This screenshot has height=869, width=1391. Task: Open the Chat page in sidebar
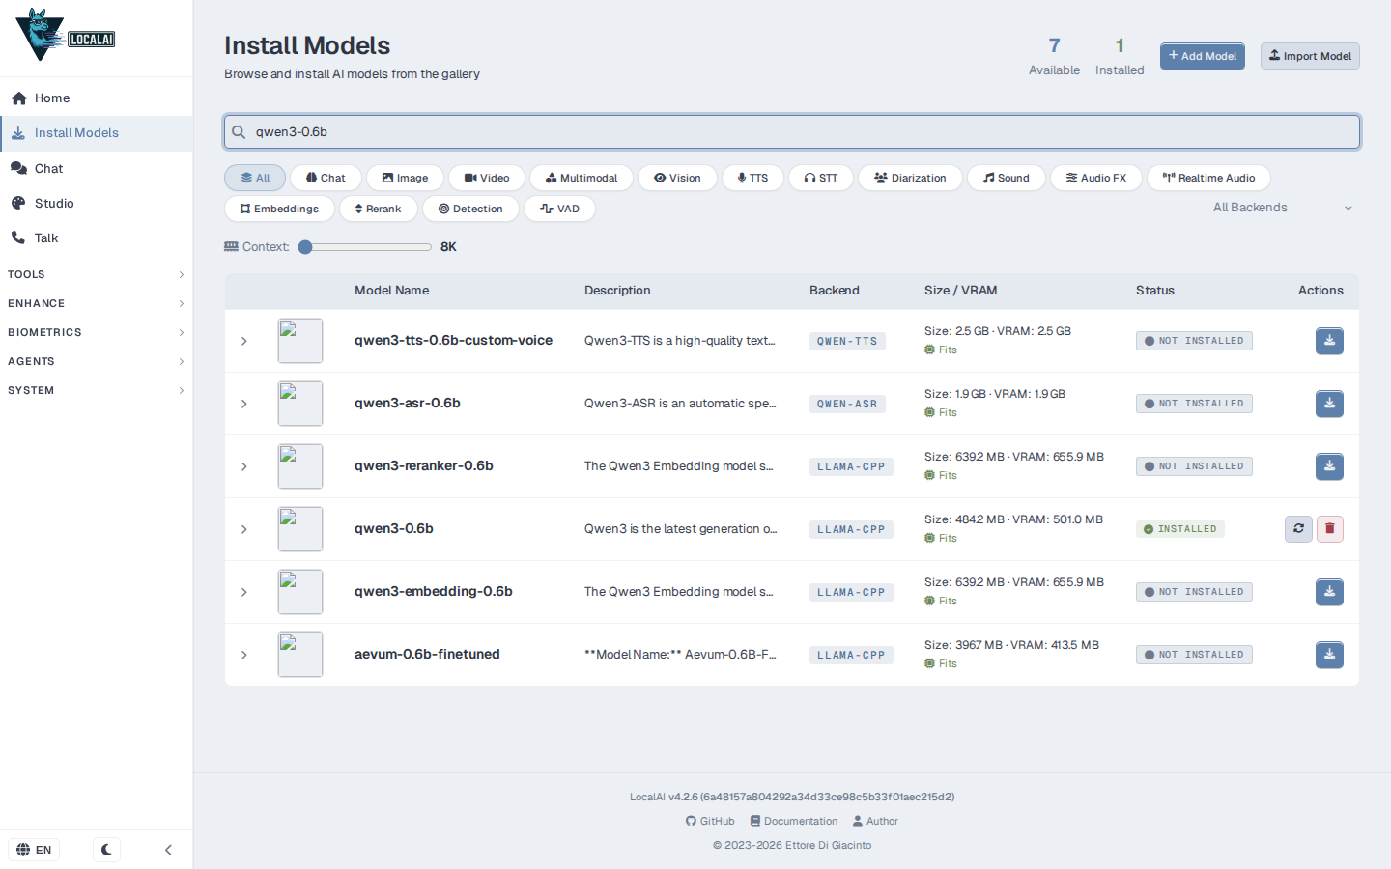click(x=97, y=169)
